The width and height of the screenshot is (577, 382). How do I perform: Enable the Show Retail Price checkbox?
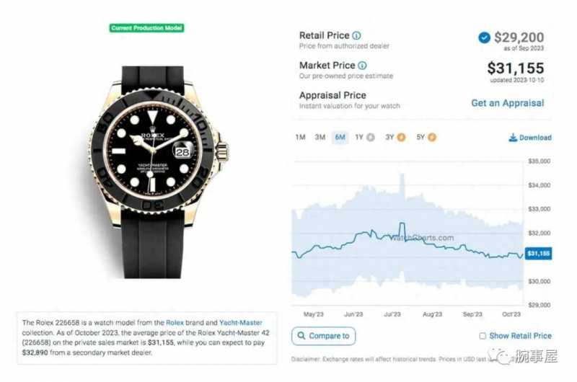point(483,336)
